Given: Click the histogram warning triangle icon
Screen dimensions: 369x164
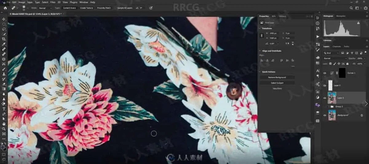Looking at the screenshot, I should (x=358, y=23).
